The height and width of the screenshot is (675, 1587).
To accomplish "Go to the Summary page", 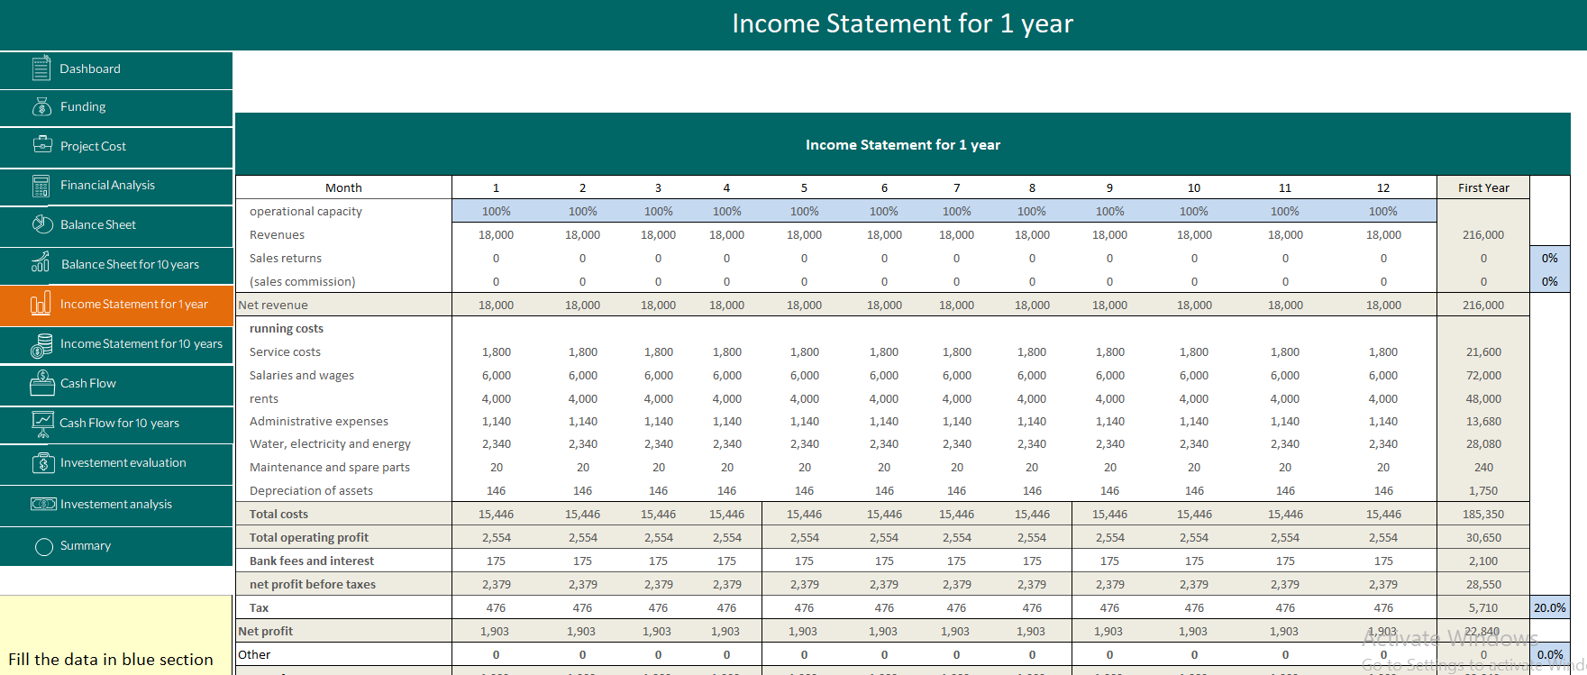I will coord(116,546).
